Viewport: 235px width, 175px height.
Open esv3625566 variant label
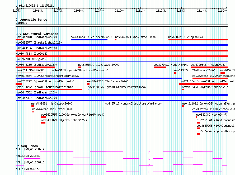pos(214,76)
